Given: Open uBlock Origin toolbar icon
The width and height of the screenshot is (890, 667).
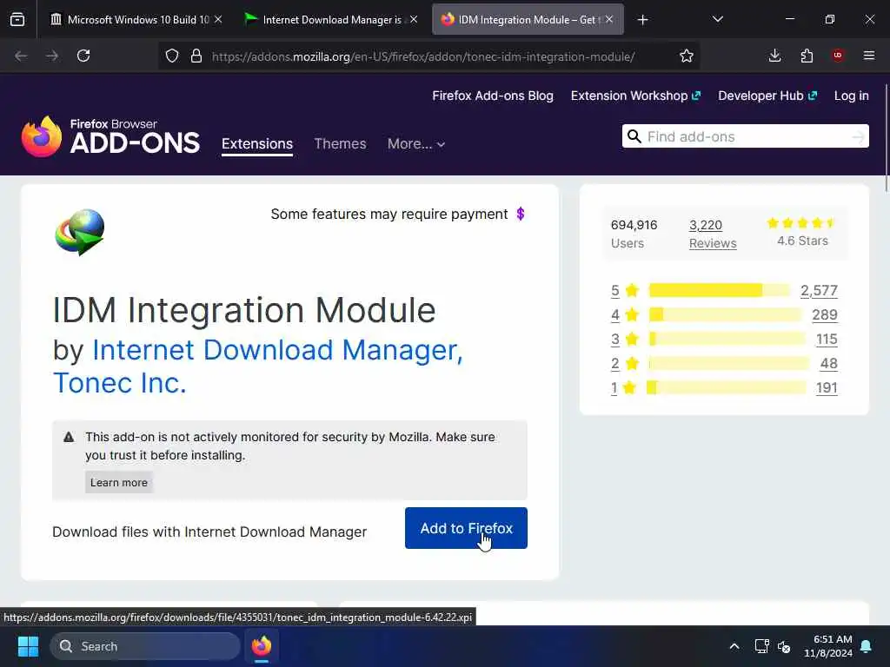Looking at the screenshot, I should click(838, 56).
